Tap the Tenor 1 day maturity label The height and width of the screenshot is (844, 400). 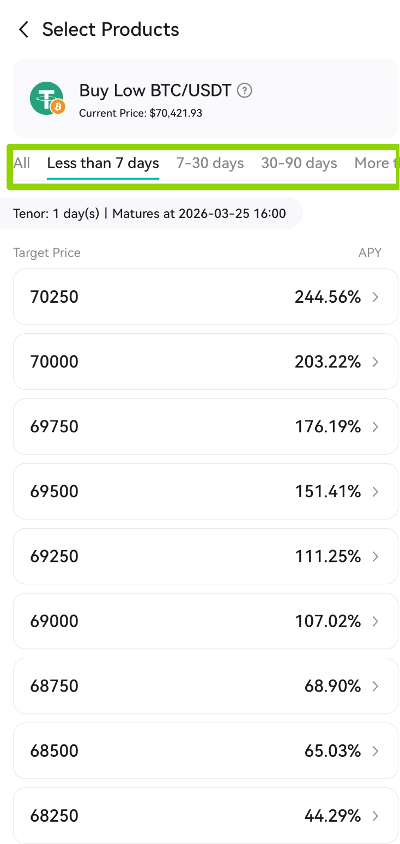pyautogui.click(x=150, y=213)
